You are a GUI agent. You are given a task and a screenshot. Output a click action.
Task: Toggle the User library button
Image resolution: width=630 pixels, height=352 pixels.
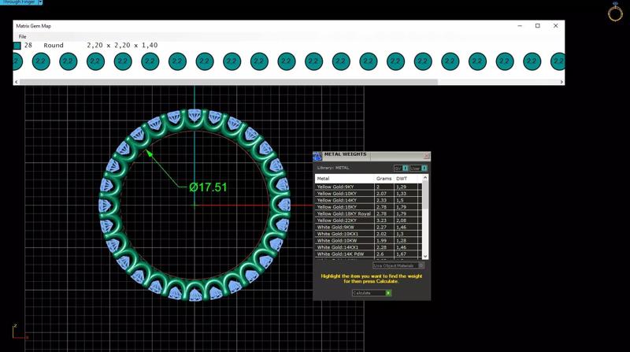point(418,168)
